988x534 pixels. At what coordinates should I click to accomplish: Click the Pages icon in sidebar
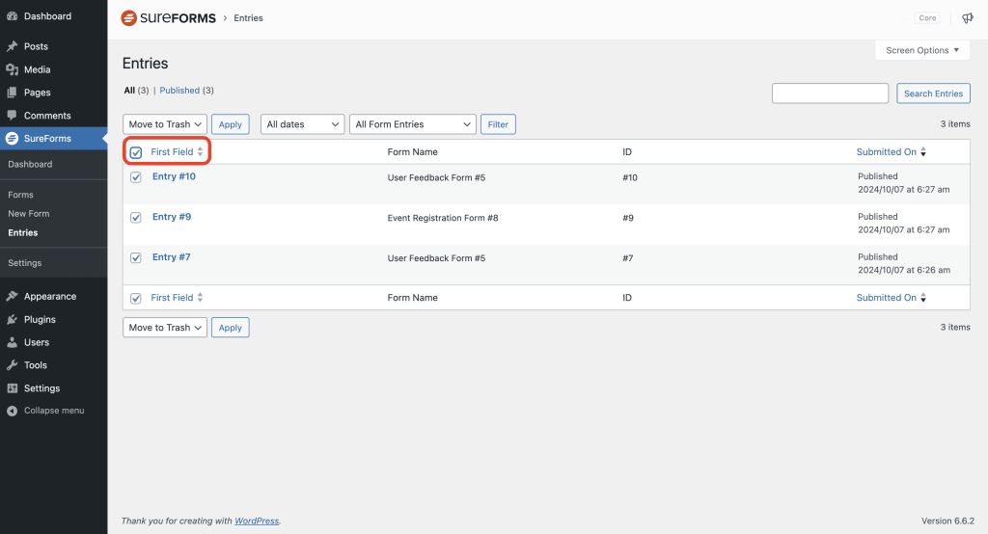click(12, 93)
